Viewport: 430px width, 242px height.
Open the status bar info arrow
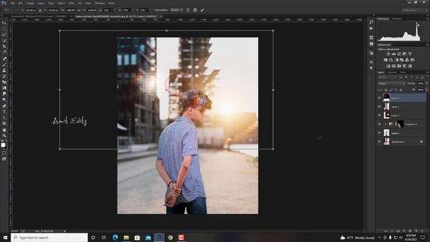(64, 231)
